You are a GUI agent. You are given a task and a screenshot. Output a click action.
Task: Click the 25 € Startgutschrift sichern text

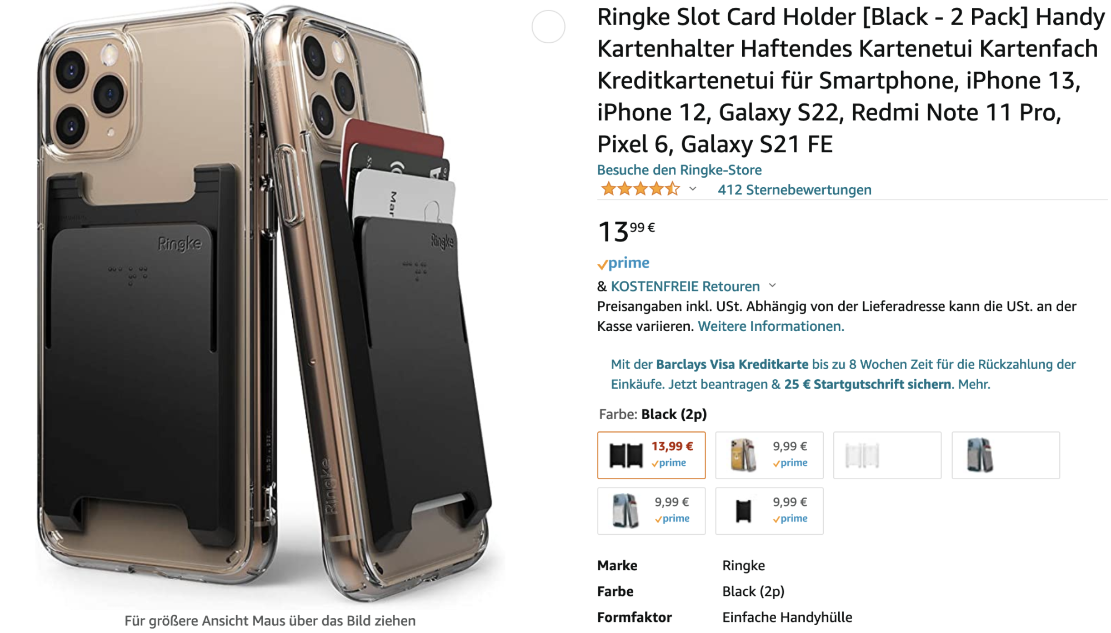(867, 384)
